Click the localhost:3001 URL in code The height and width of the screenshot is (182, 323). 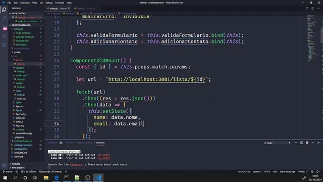coord(157,79)
